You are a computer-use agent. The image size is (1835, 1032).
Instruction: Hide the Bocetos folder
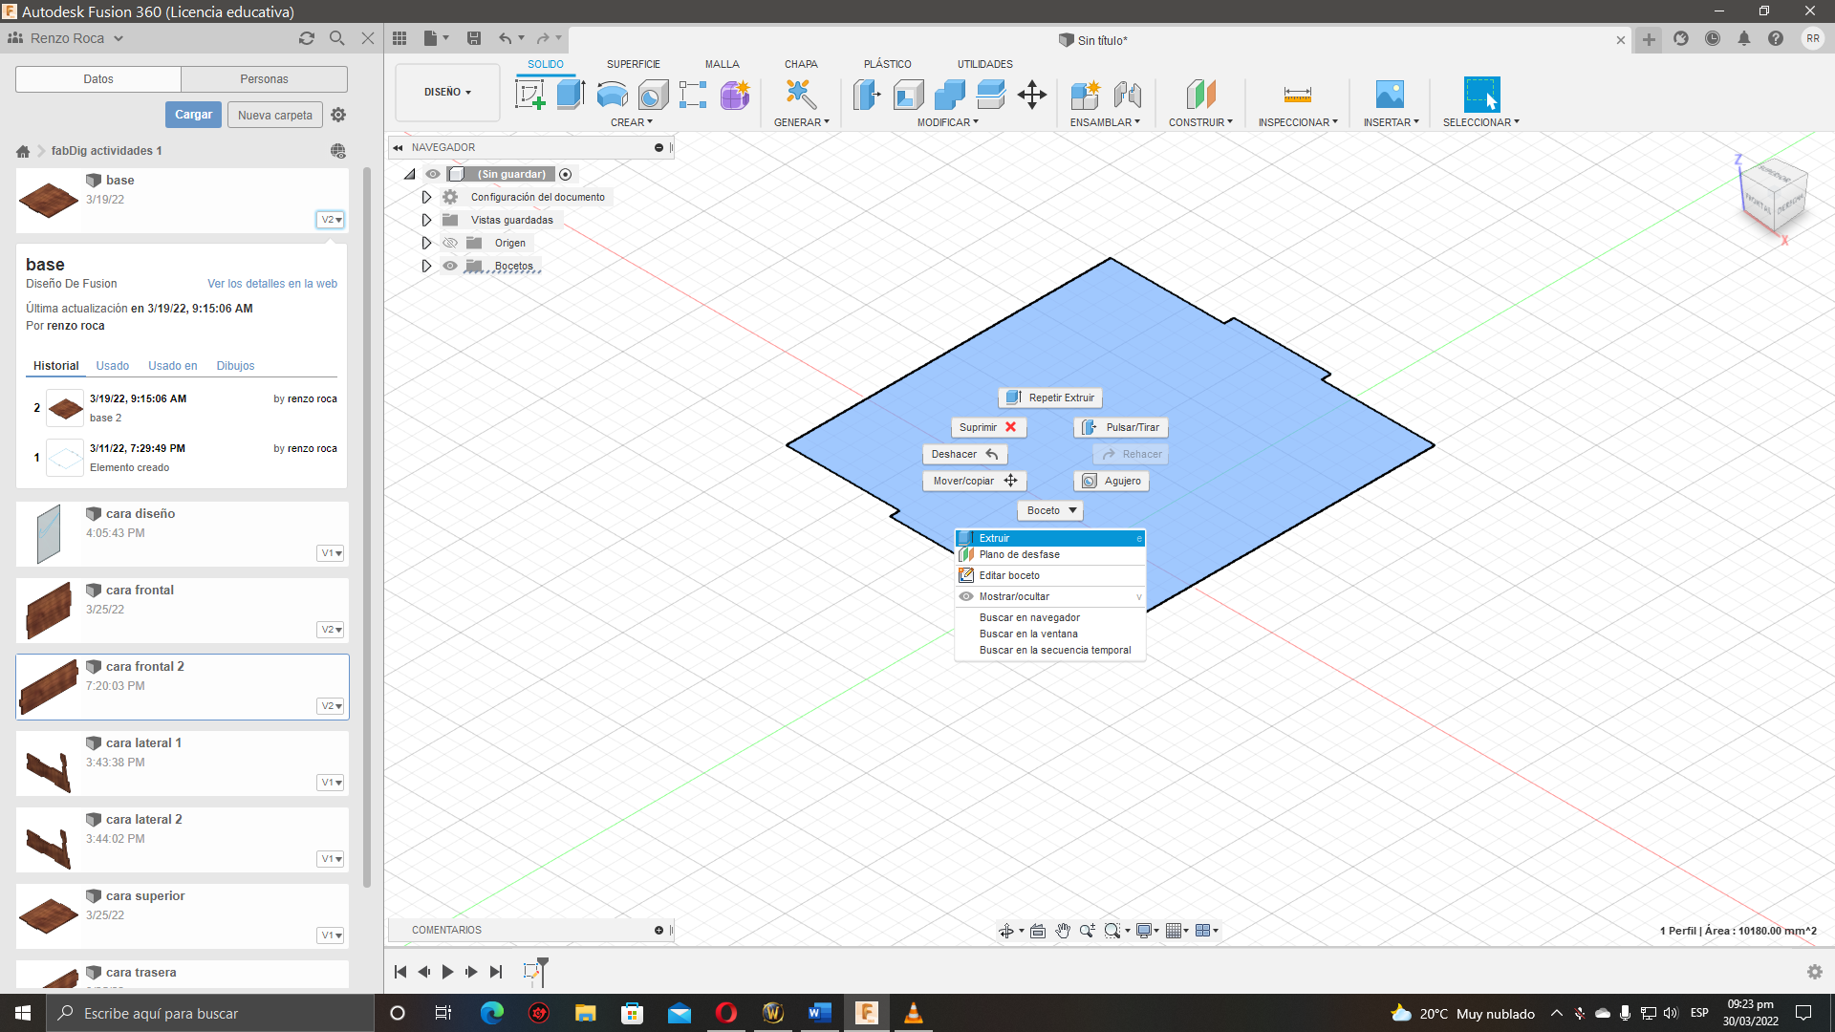450,266
